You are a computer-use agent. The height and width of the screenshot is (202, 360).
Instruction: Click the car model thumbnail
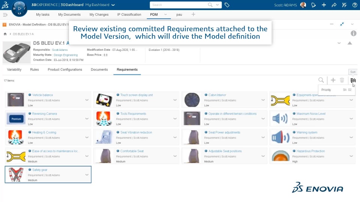tap(16, 52)
